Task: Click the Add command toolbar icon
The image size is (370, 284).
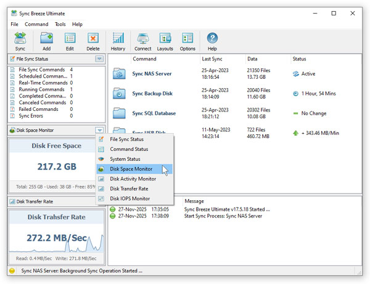Action: point(46,38)
